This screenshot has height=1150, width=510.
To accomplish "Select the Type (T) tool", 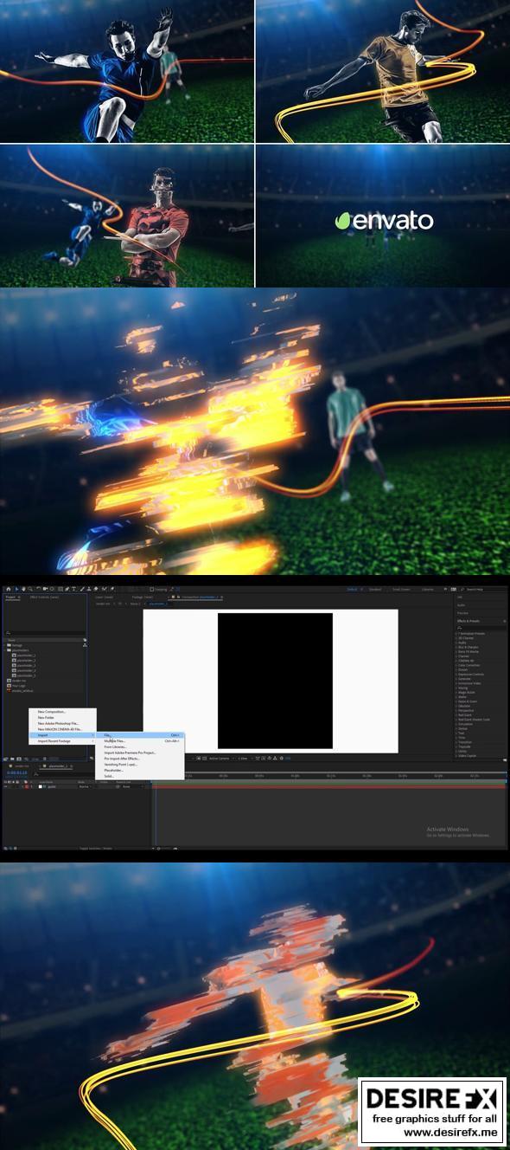I will pyautogui.click(x=74, y=589).
